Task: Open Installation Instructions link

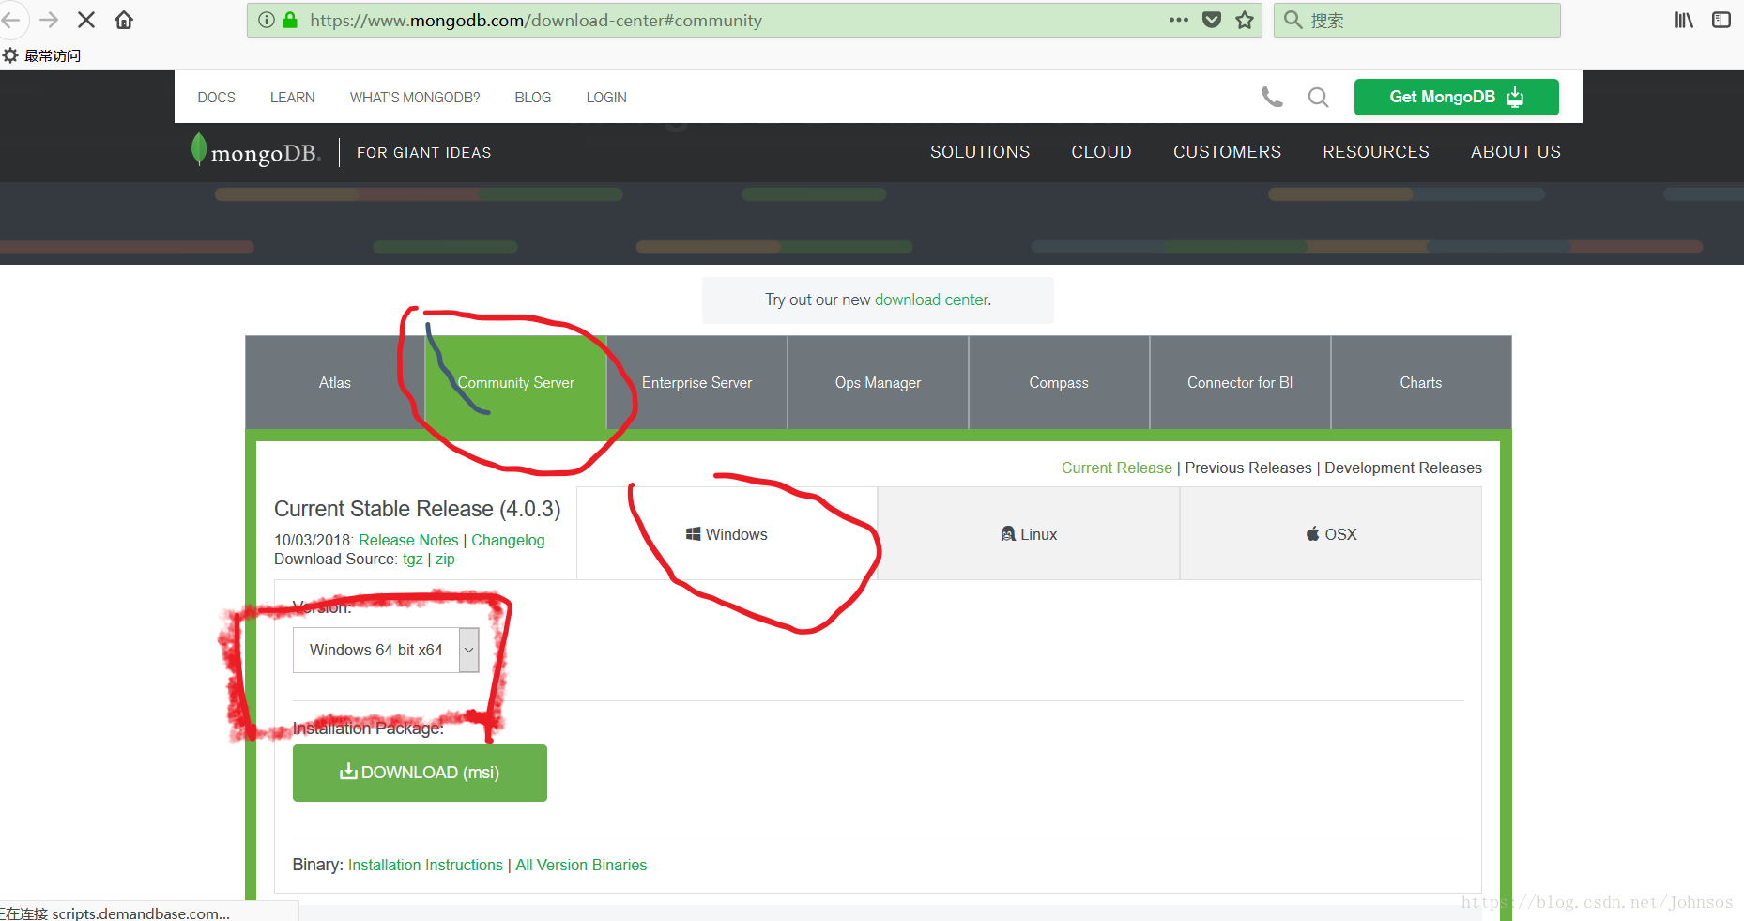Action: pyautogui.click(x=425, y=865)
